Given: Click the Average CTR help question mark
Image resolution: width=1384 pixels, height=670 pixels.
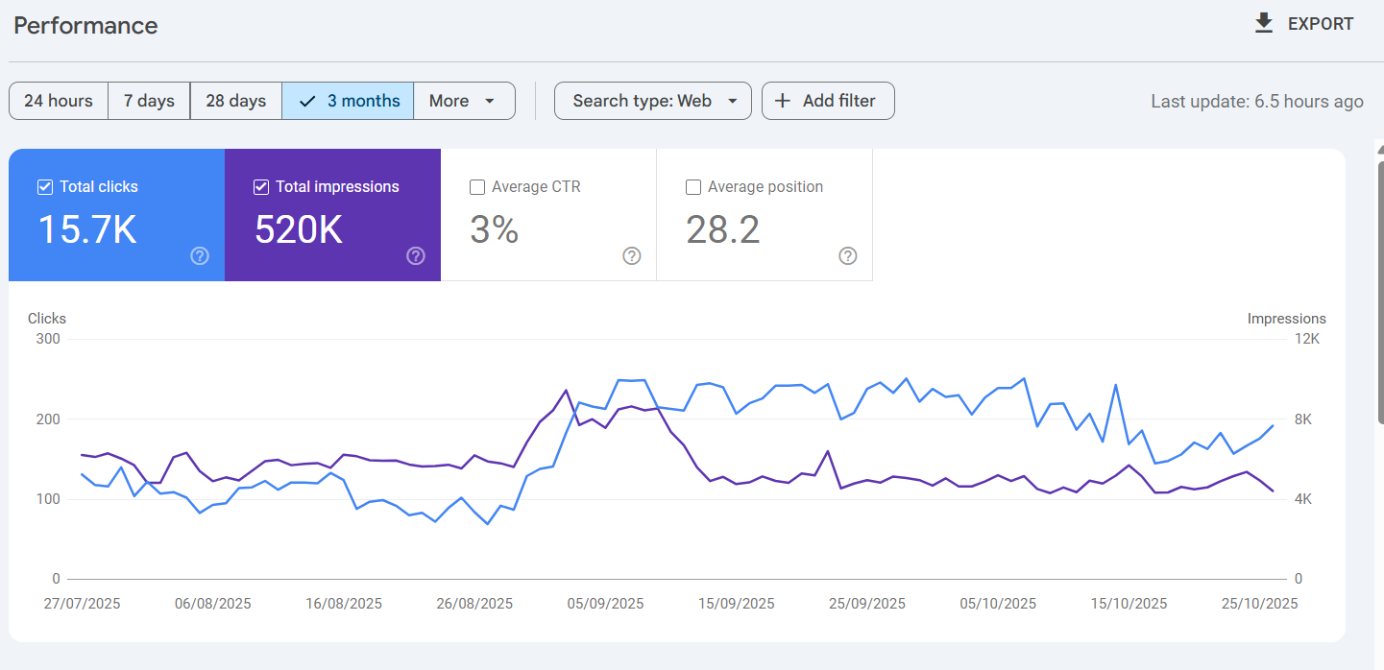Looking at the screenshot, I should click(x=631, y=256).
